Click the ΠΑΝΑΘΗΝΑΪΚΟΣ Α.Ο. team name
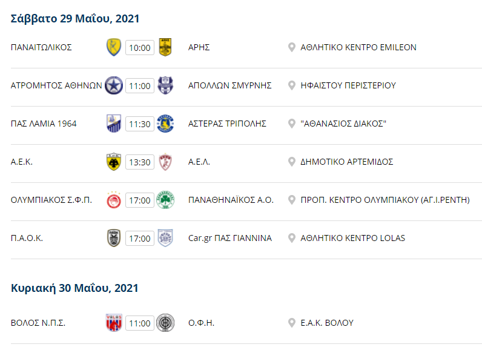This screenshot has width=482, height=347. [231, 200]
